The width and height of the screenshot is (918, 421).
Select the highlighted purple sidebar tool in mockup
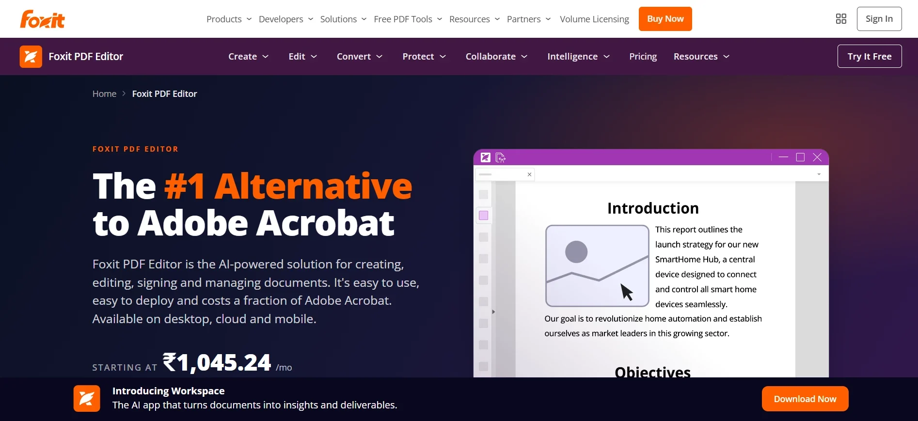(483, 216)
